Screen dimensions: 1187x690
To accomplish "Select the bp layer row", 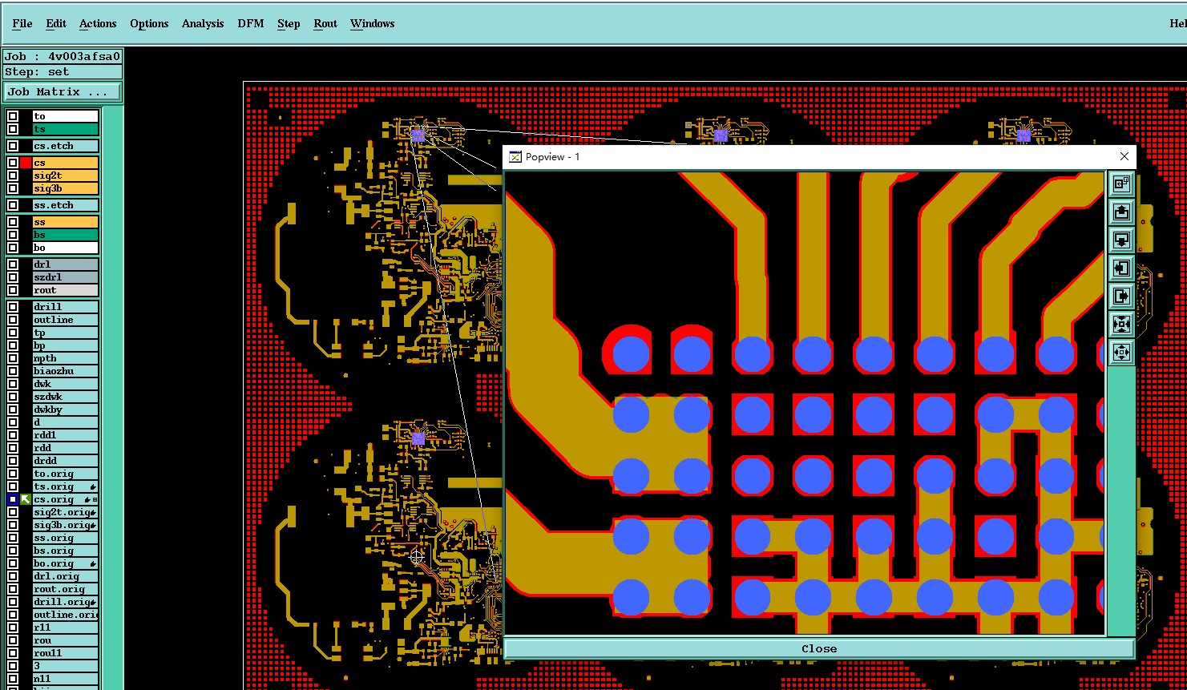I will pos(65,345).
